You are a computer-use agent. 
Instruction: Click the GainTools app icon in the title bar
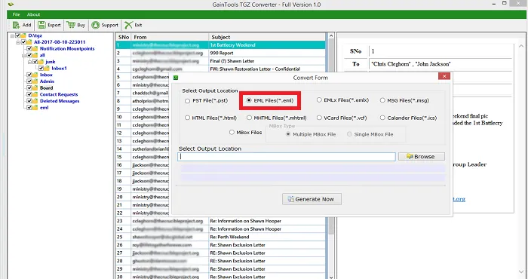click(11, 5)
